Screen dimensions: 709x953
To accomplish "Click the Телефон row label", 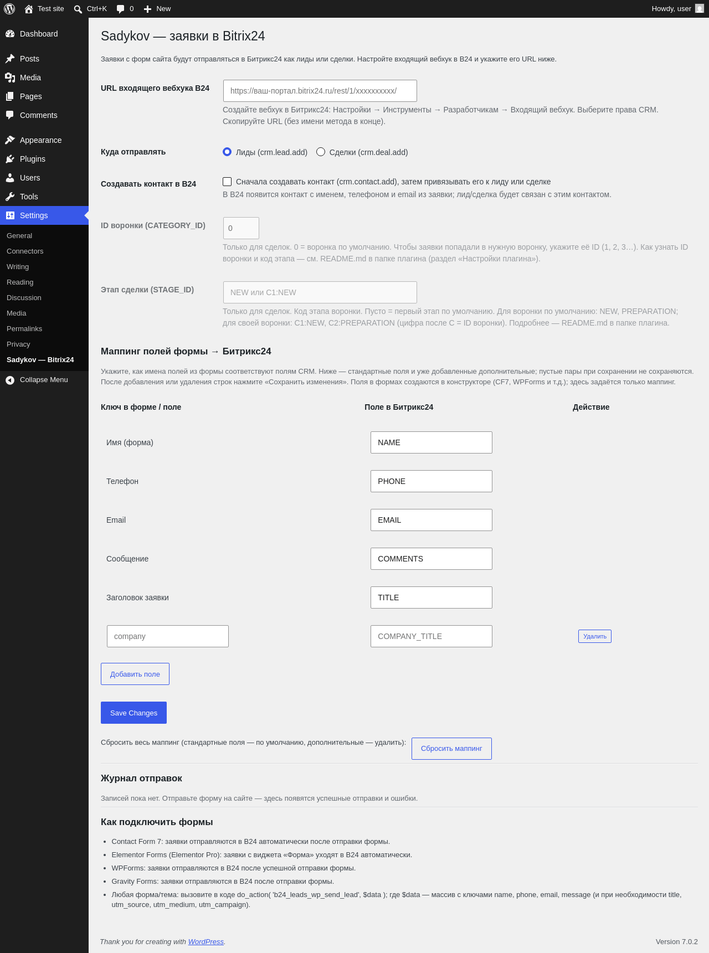I will click(122, 481).
